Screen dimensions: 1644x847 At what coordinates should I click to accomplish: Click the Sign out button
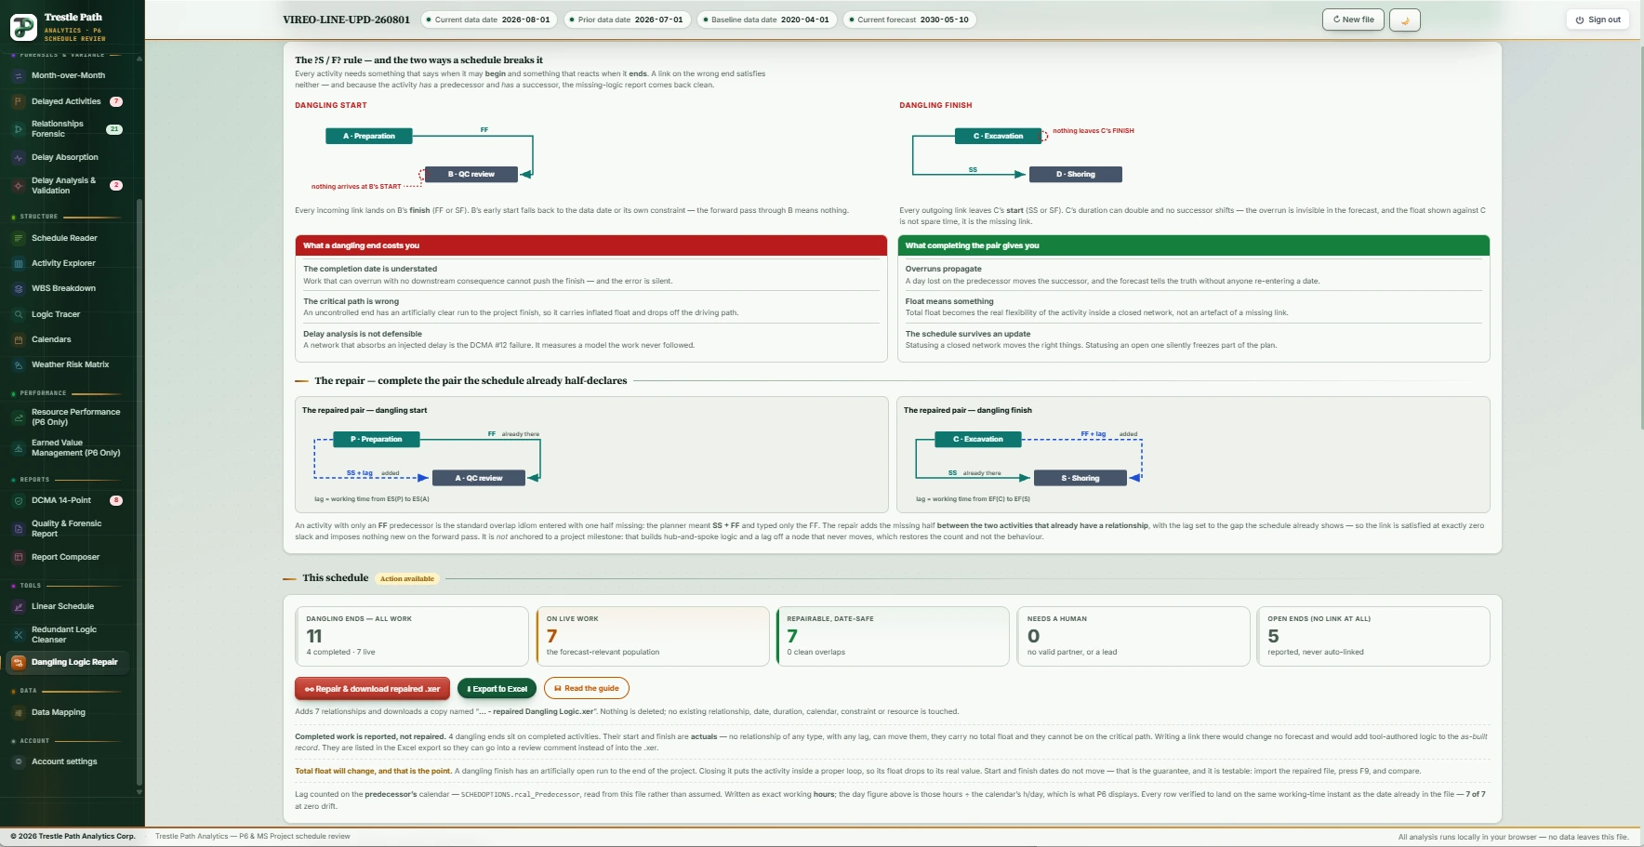1598,20
